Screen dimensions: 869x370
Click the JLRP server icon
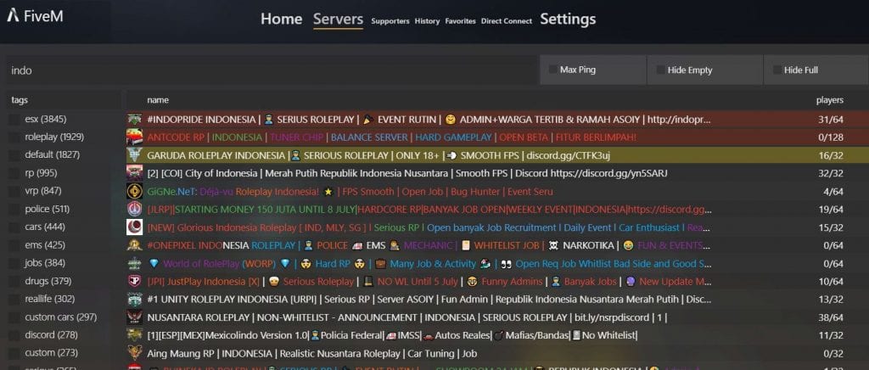click(x=134, y=210)
